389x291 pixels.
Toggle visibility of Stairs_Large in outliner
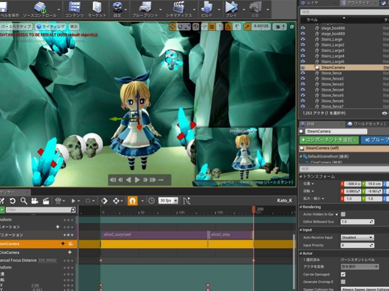coord(303,39)
